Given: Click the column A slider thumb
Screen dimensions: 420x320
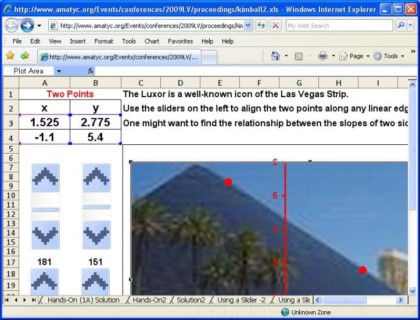Looking at the screenshot, I should [45, 209].
